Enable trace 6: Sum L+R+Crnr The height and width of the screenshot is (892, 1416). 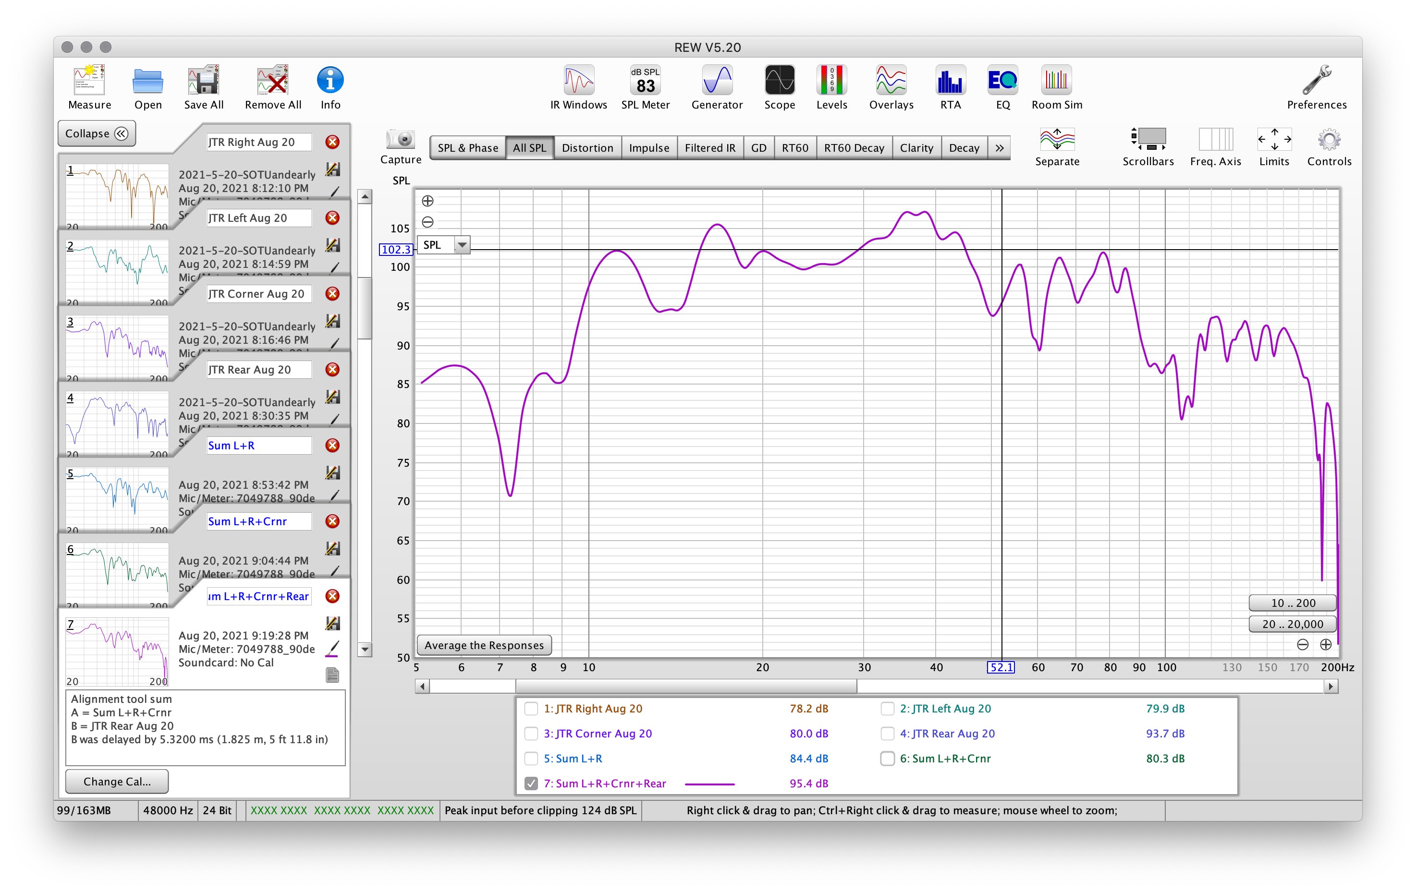point(887,759)
